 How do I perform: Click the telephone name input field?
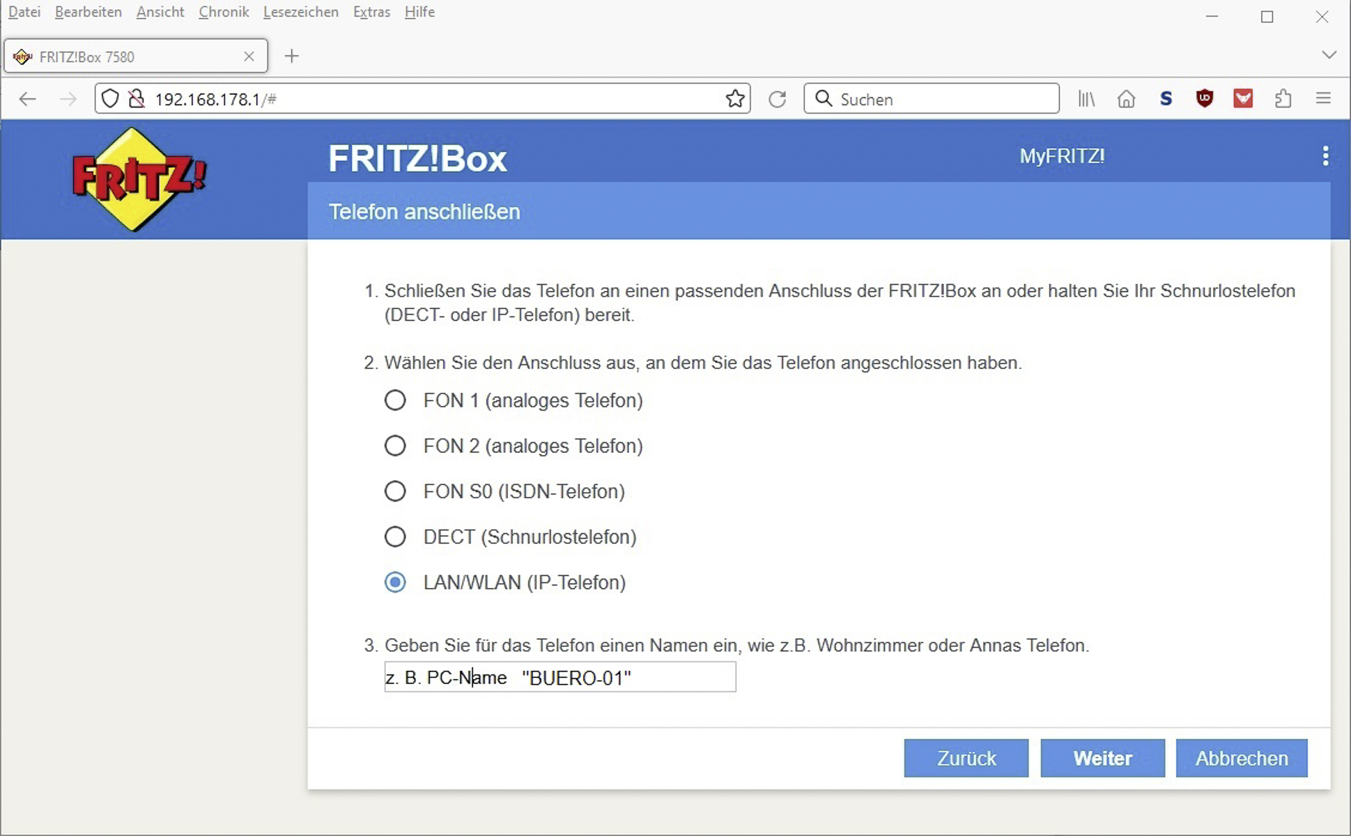pyautogui.click(x=560, y=677)
